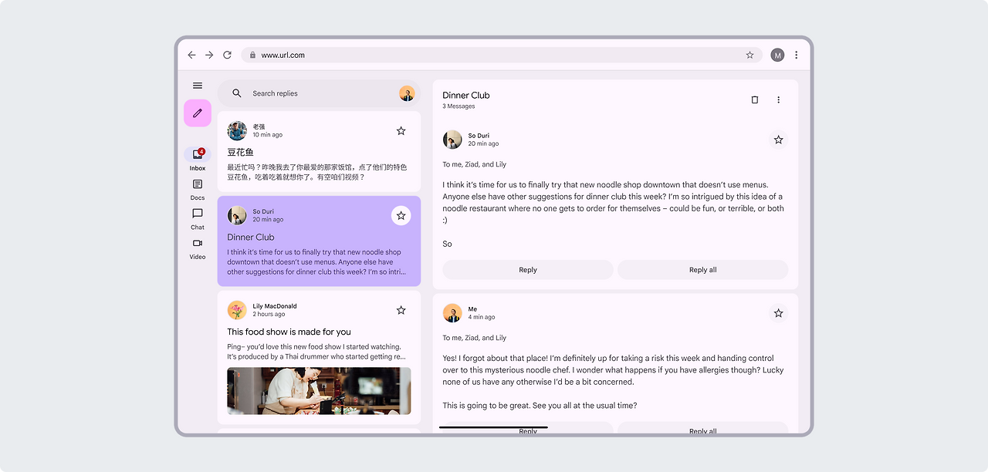Screen dimensions: 988x472
Task: Switch to the Video tab
Action: point(198,248)
